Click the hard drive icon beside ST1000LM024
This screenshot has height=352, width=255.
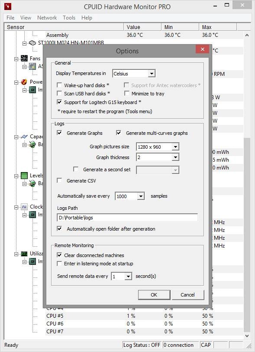point(32,43)
